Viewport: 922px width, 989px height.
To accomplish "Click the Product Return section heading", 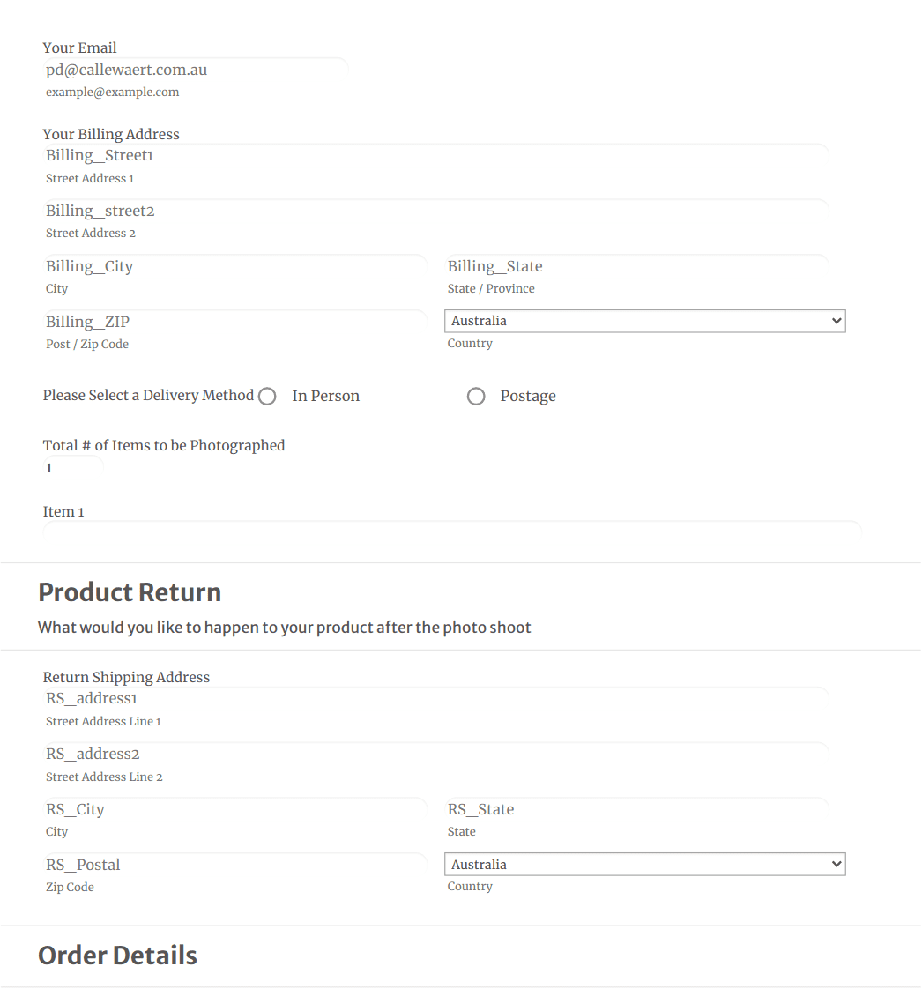I will [129, 592].
